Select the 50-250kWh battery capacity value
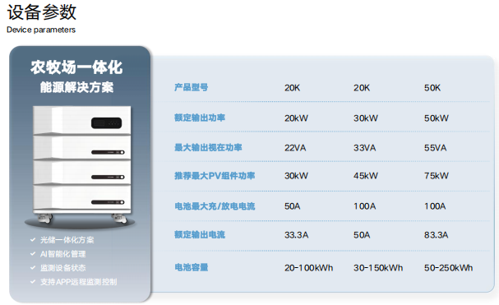Screen dimensions: 499x305 pos(448,268)
